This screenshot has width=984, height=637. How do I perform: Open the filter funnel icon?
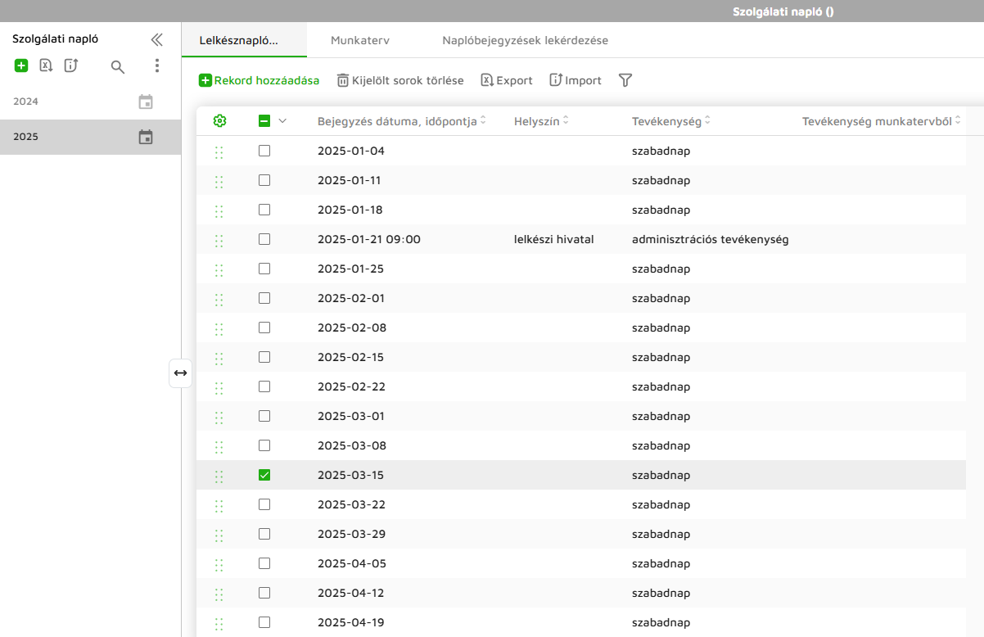[625, 80]
